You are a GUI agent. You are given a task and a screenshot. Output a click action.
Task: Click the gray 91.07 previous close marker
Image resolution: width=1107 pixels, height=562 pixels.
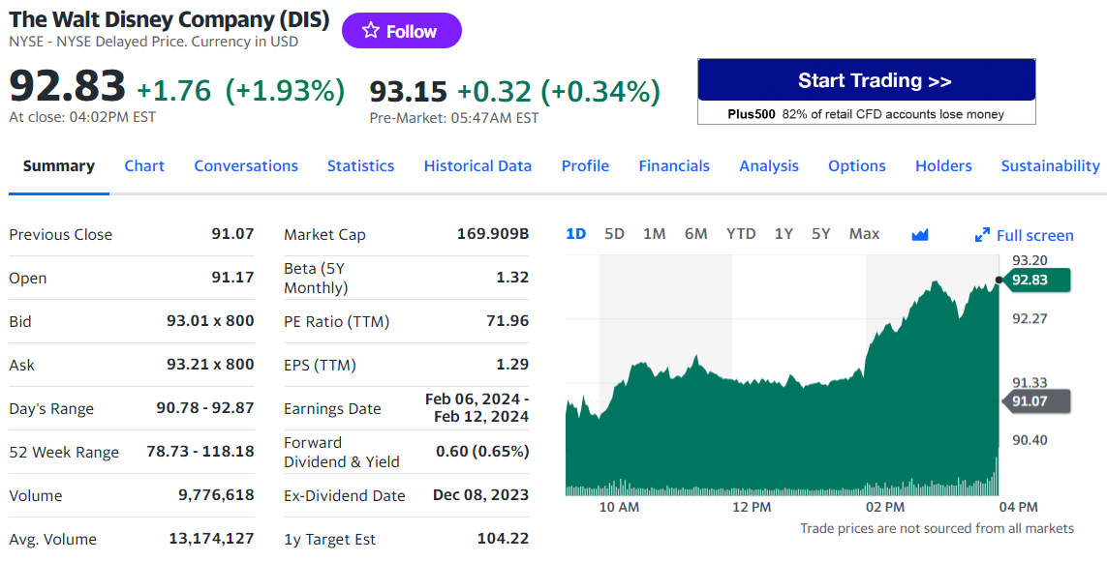(x=1035, y=401)
